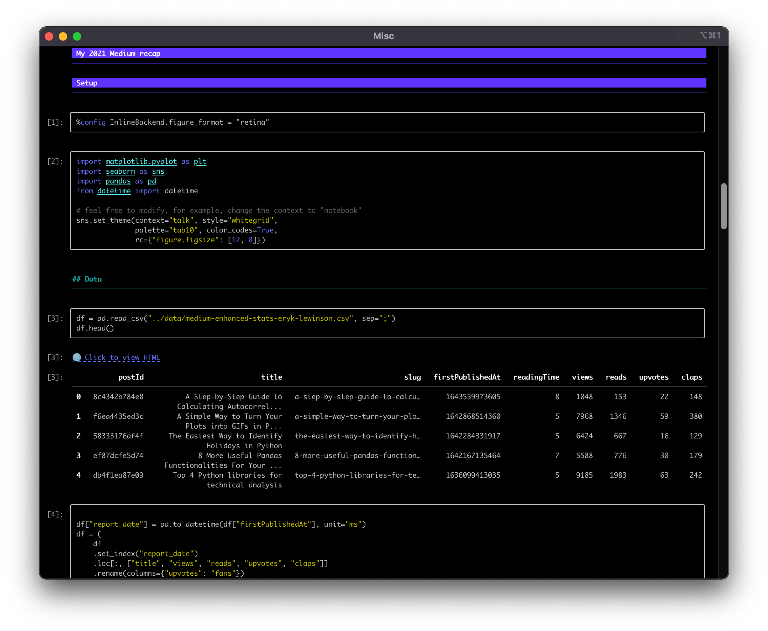Click the red close window button
Viewport: 768px width, 631px height.
coord(49,36)
